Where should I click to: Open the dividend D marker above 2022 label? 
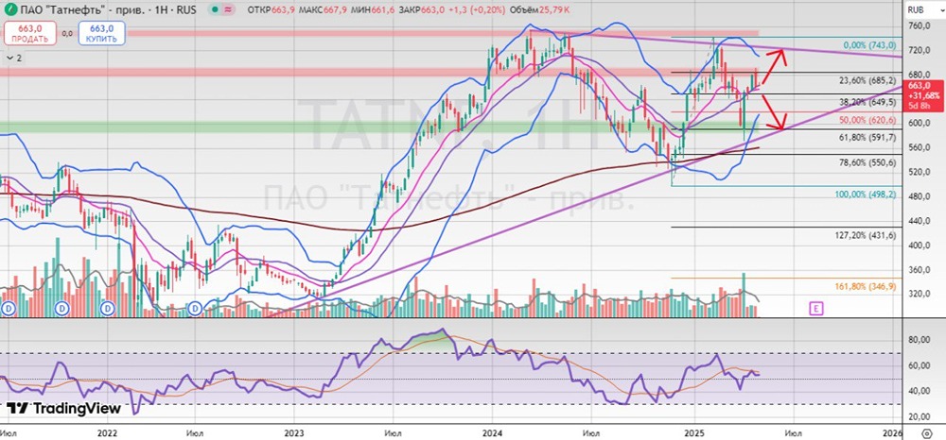pos(108,308)
